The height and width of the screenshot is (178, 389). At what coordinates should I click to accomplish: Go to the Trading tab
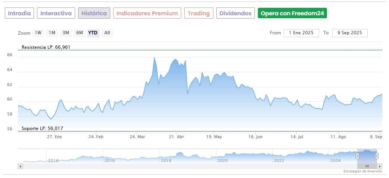(199, 13)
